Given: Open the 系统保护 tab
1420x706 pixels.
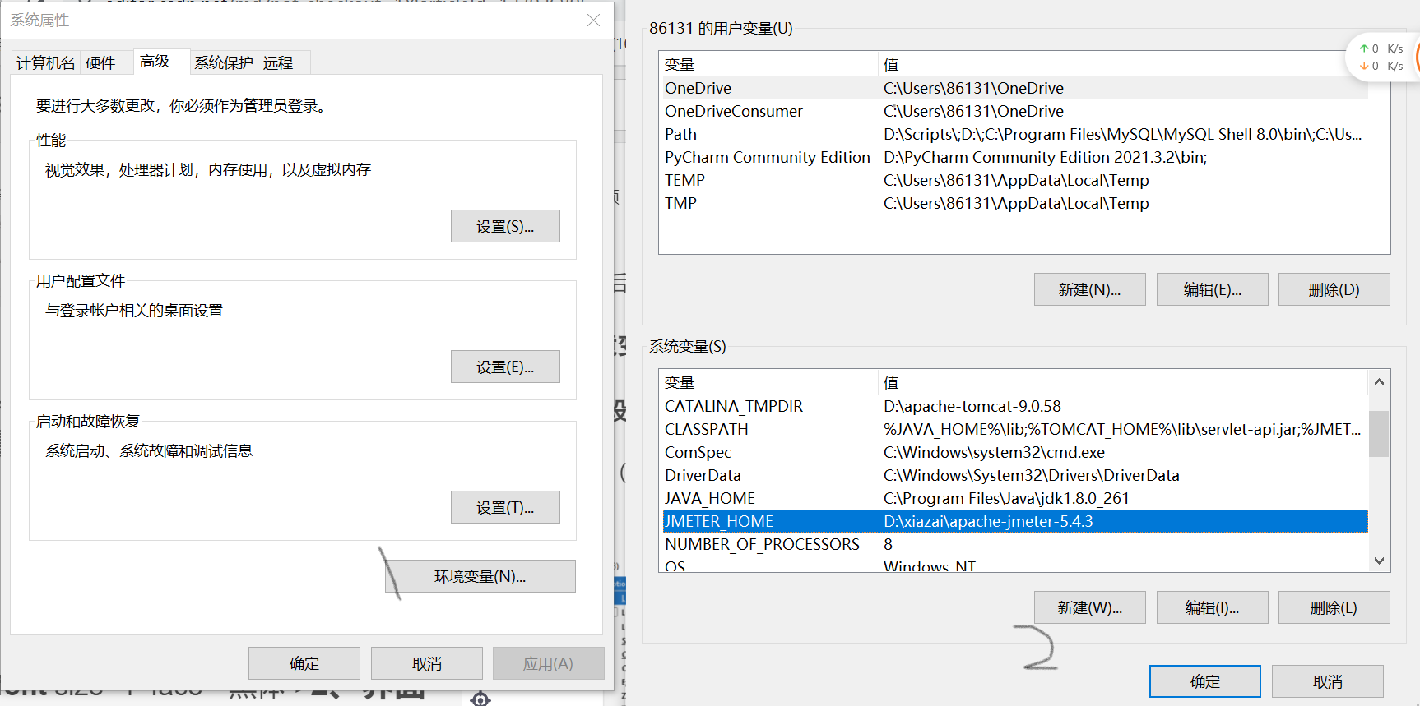Looking at the screenshot, I should (x=224, y=63).
